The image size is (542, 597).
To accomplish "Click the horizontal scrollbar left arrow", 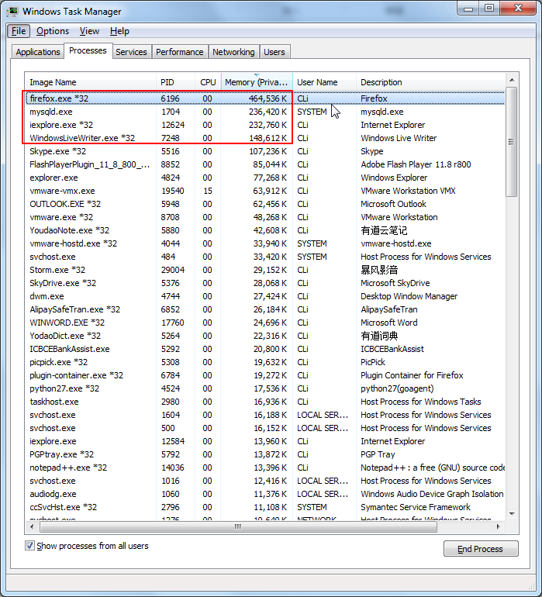I will (32, 526).
